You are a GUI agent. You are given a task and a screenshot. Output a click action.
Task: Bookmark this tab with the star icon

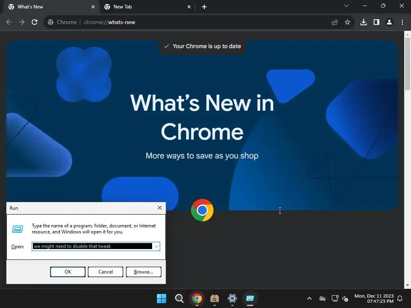[x=348, y=22]
